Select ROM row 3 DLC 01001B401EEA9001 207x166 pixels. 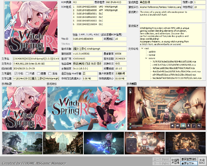[97, 14]
